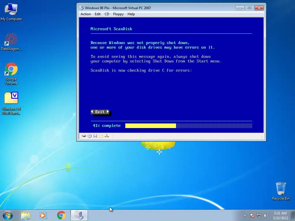Click the hard disk activity icon in status bar
This screenshot has width=295, height=221.
84,136
